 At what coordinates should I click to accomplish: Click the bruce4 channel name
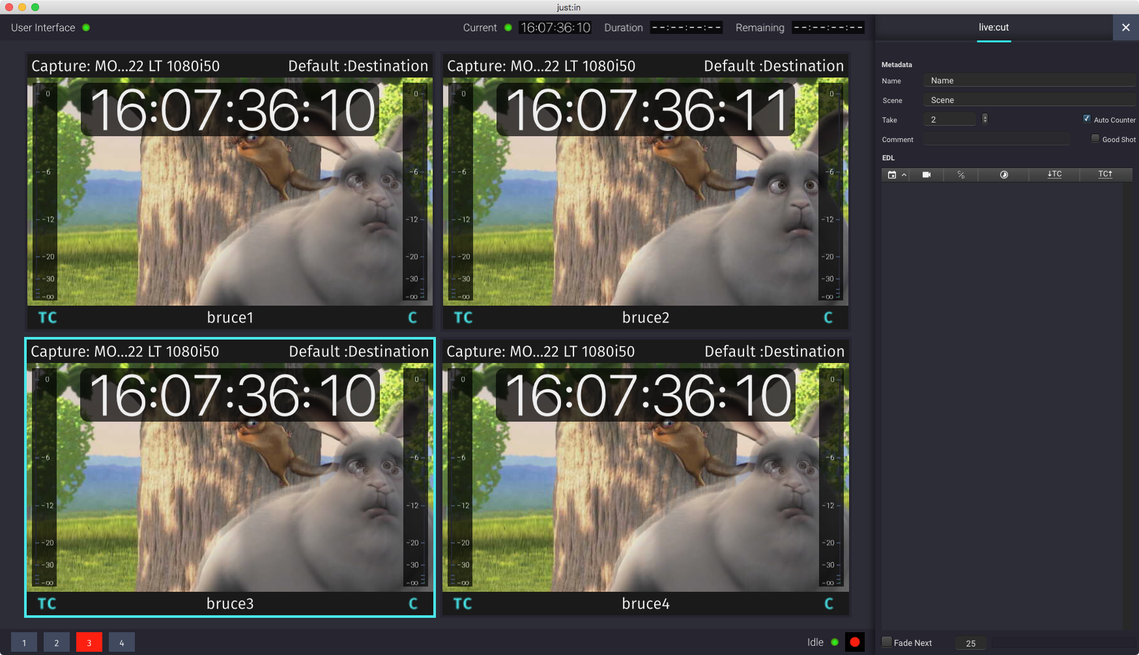646,604
